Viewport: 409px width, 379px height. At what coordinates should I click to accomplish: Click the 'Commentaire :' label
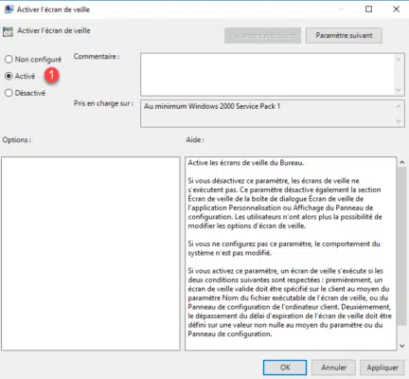coord(97,57)
